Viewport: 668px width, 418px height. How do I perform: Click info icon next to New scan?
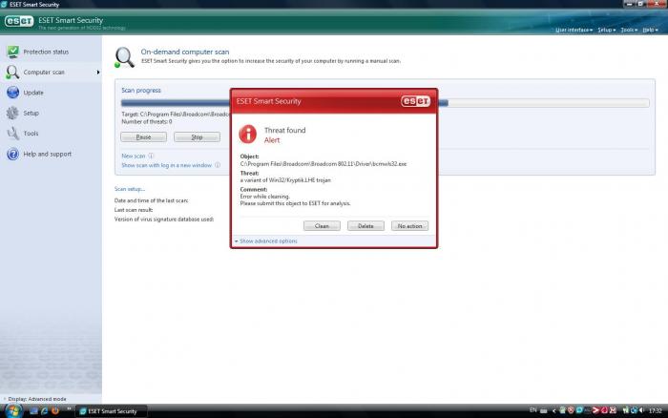151,156
